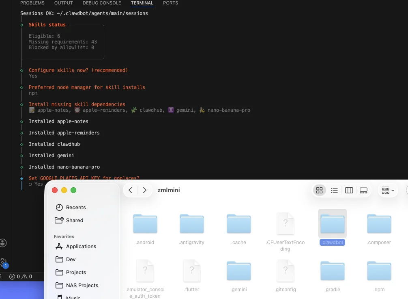The image size is (408, 299).
Task: Click 'Installed apple-notes' terminal line
Action: (x=58, y=121)
